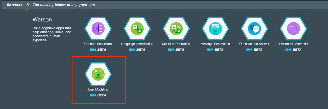Click IBM BETA under Concept Expansion
Image resolution: width=328 pixels, height=109 pixels.
(x=98, y=50)
